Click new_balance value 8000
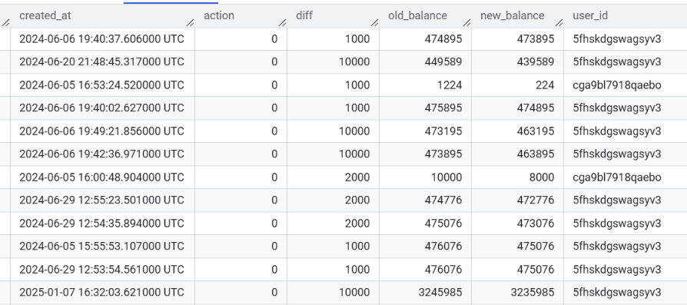This screenshot has height=305, width=687. pos(542,177)
